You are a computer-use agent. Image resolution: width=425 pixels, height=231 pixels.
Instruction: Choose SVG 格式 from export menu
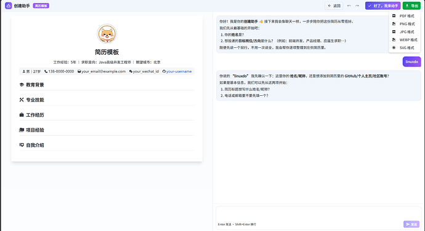click(405, 47)
